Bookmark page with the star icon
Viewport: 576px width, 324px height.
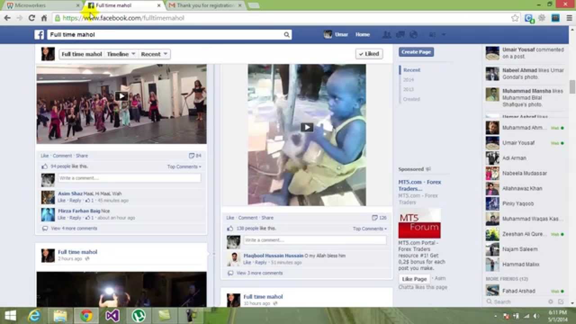pos(515,18)
